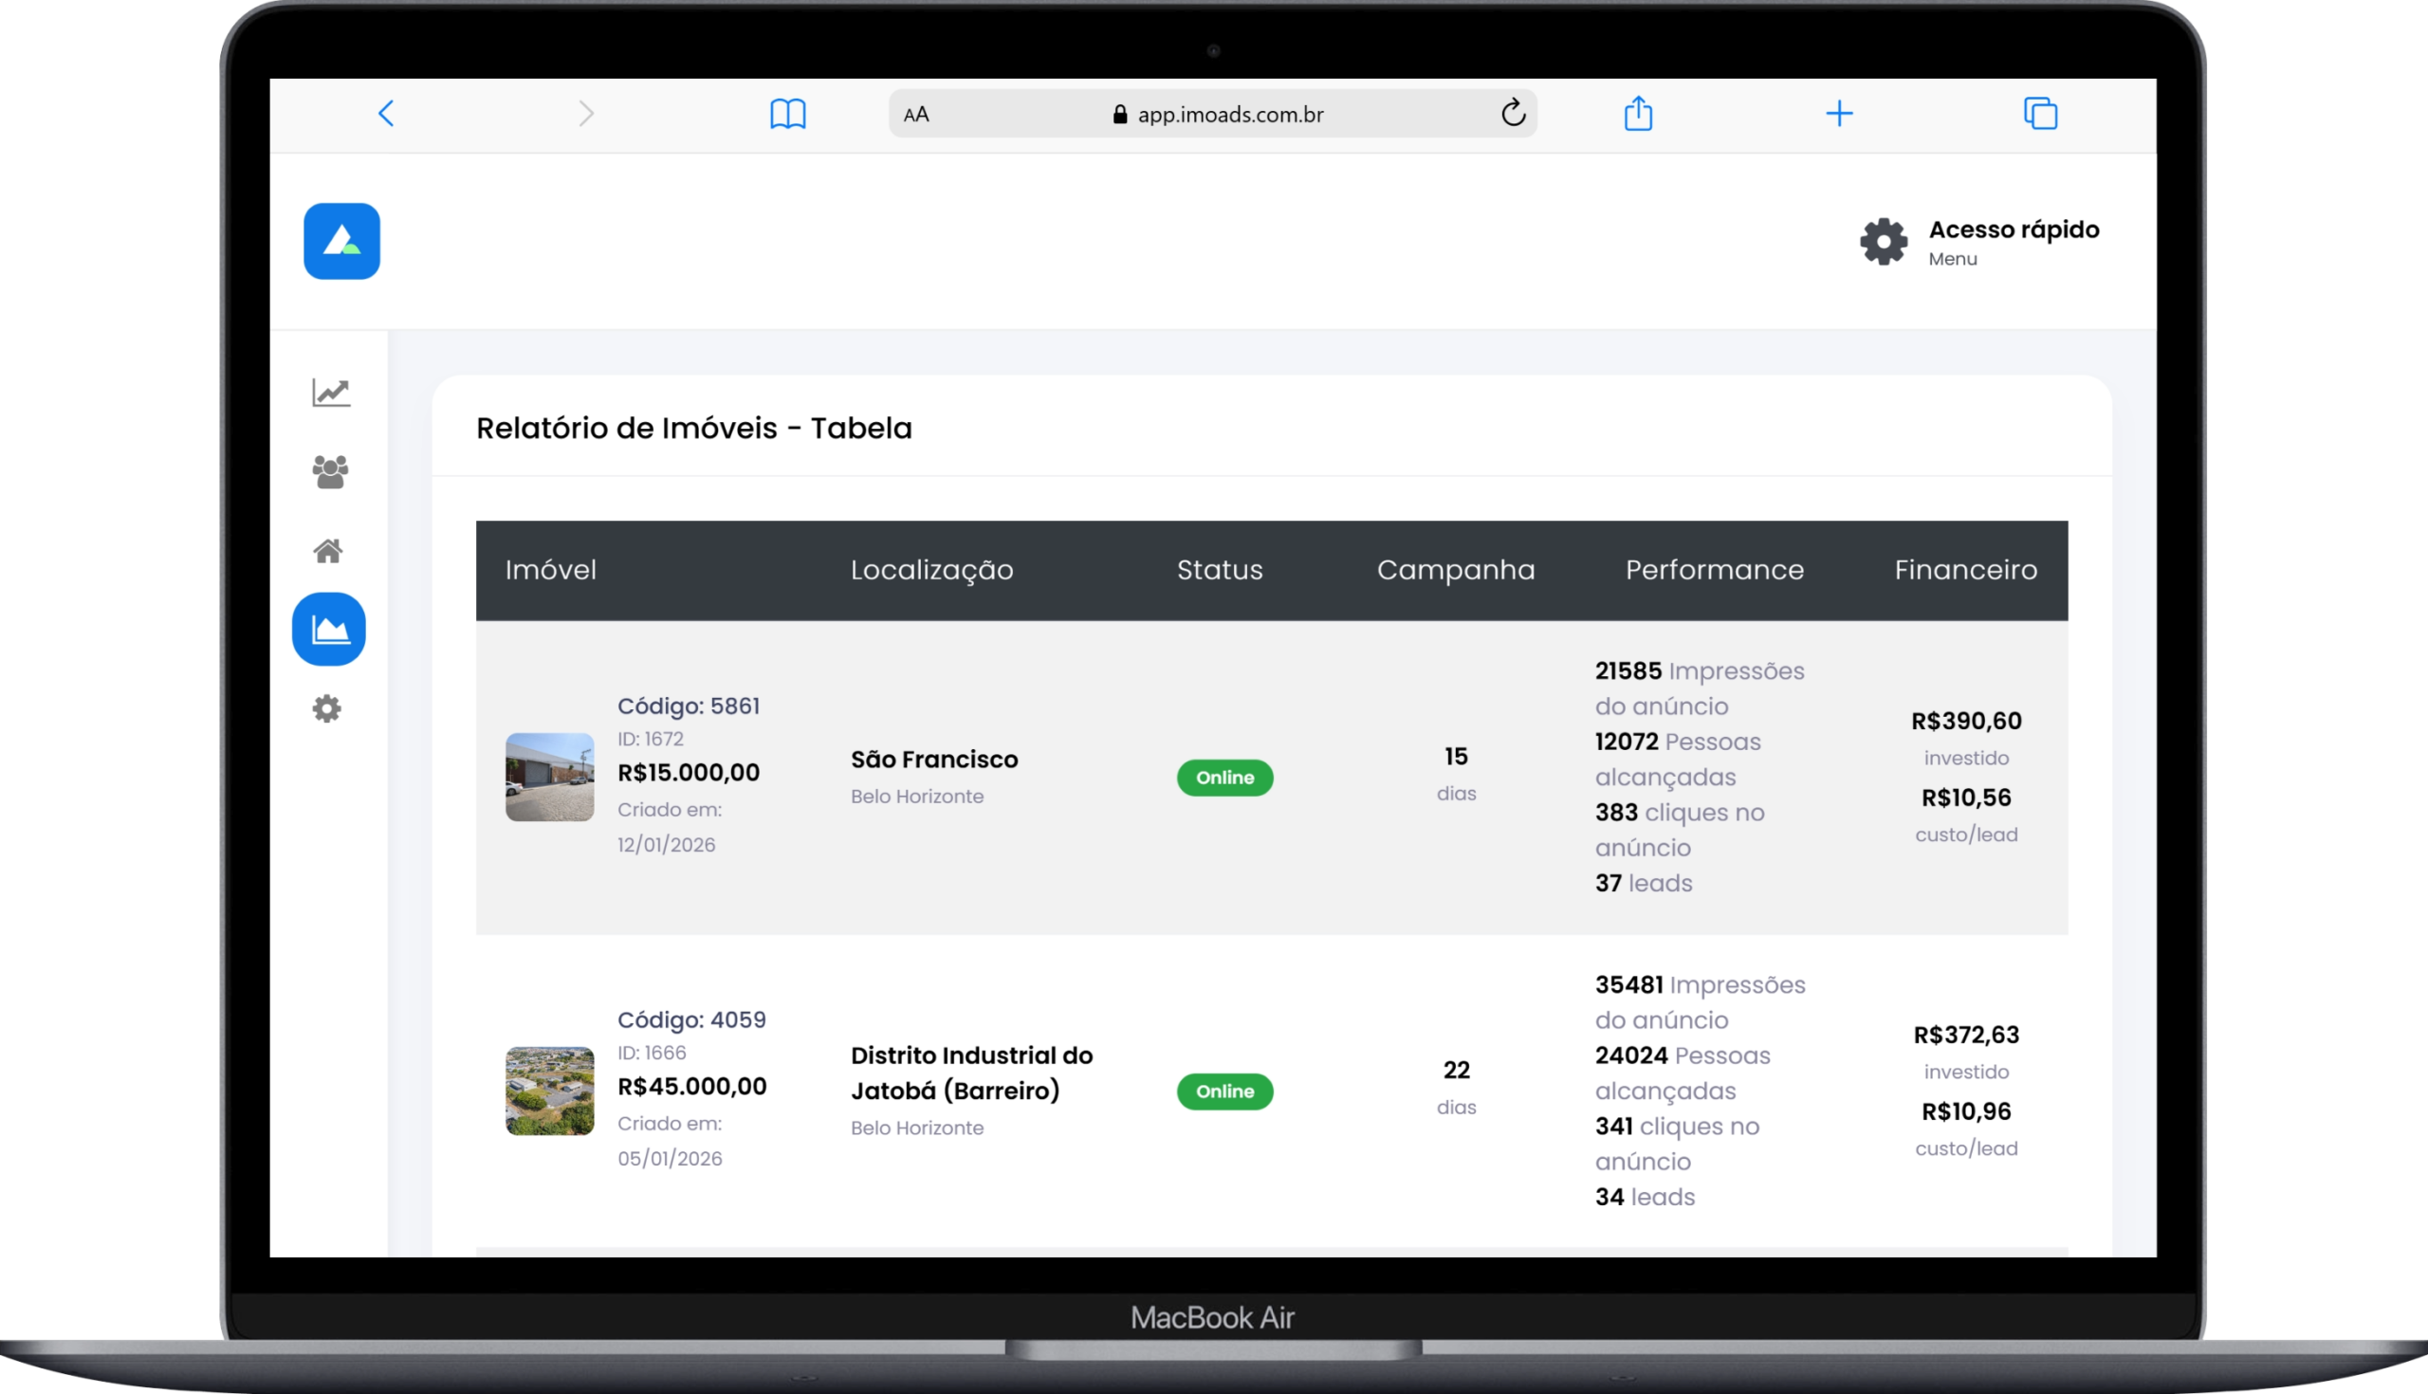The height and width of the screenshot is (1394, 2428).
Task: Open the settings gear in sidebar
Action: 327,708
